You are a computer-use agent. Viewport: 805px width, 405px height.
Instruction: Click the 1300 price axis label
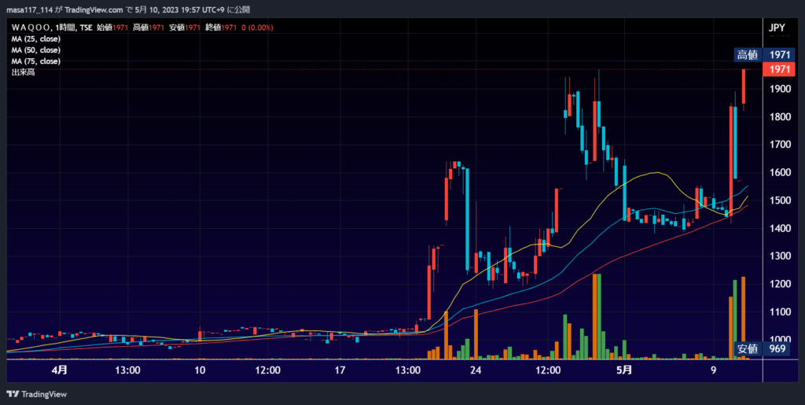779,256
